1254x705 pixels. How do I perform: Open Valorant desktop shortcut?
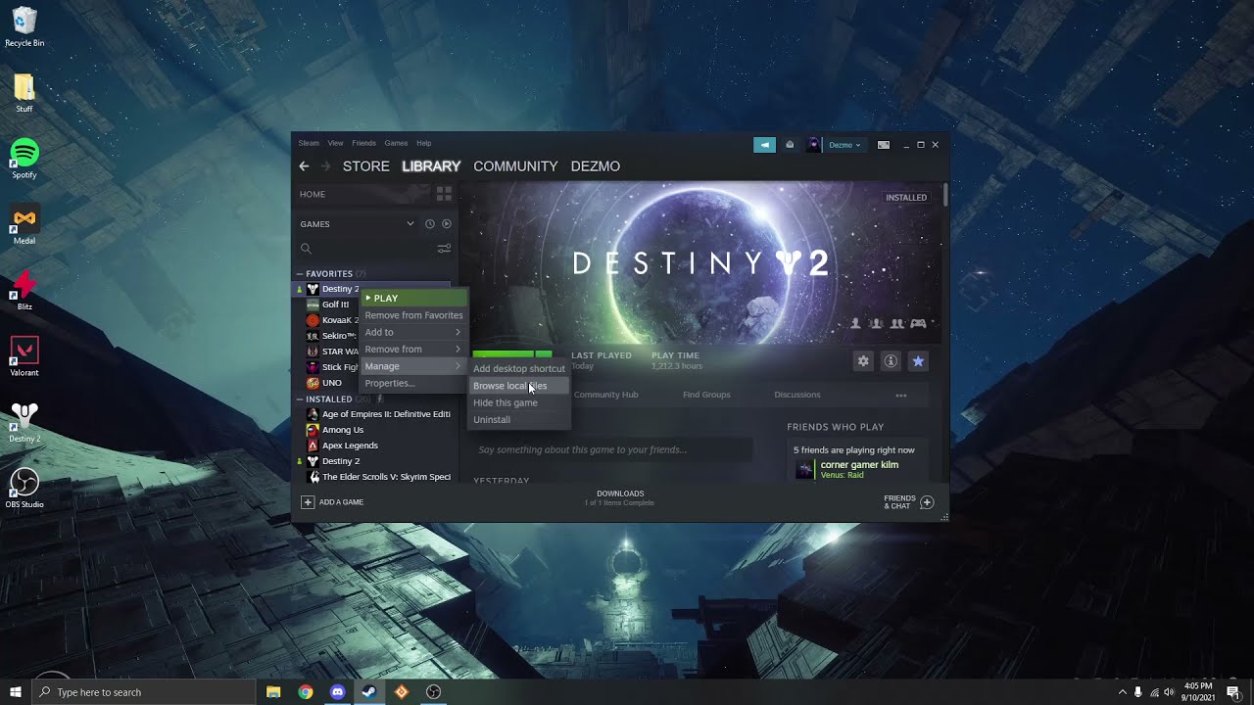[24, 356]
